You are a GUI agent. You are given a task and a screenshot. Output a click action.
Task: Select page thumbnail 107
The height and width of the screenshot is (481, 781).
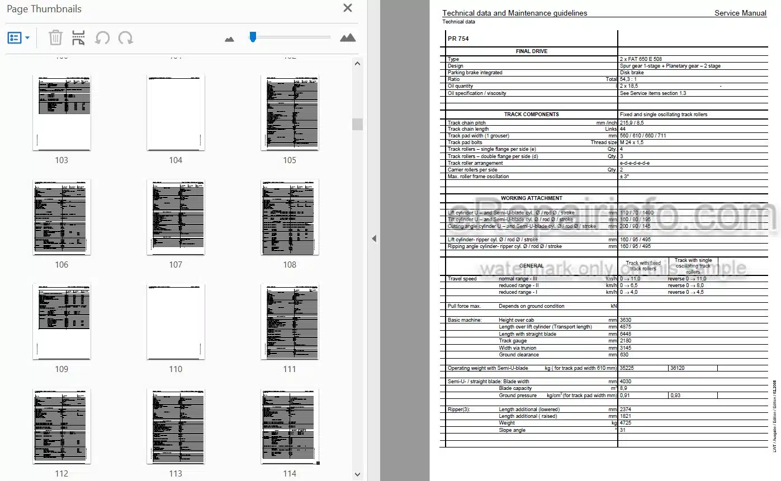[x=176, y=217]
